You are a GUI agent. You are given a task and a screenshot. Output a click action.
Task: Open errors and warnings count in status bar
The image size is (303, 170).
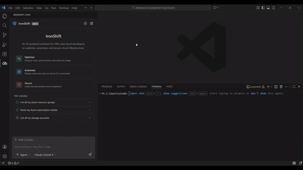tap(13, 163)
